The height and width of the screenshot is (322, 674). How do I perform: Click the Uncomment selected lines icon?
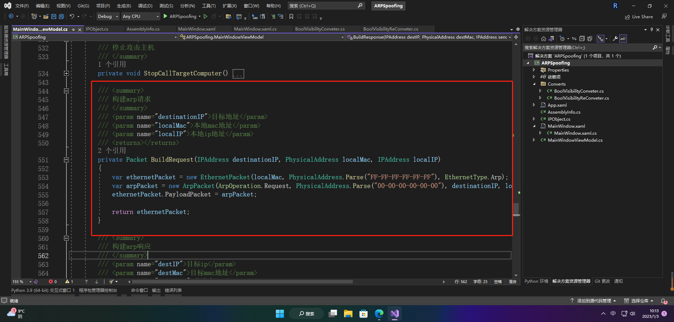pos(280,16)
